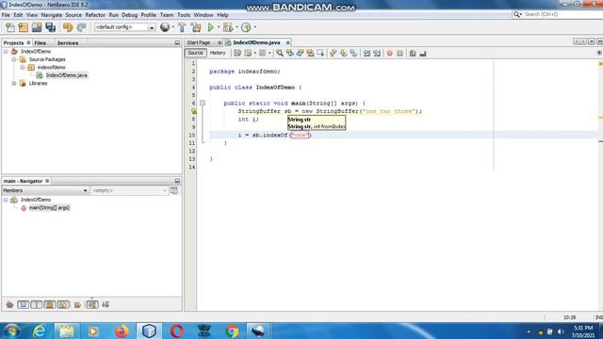Viewport: 603px width, 339px height.
Task: Open the empty filter combo box in Navigator
Action: (x=129, y=190)
